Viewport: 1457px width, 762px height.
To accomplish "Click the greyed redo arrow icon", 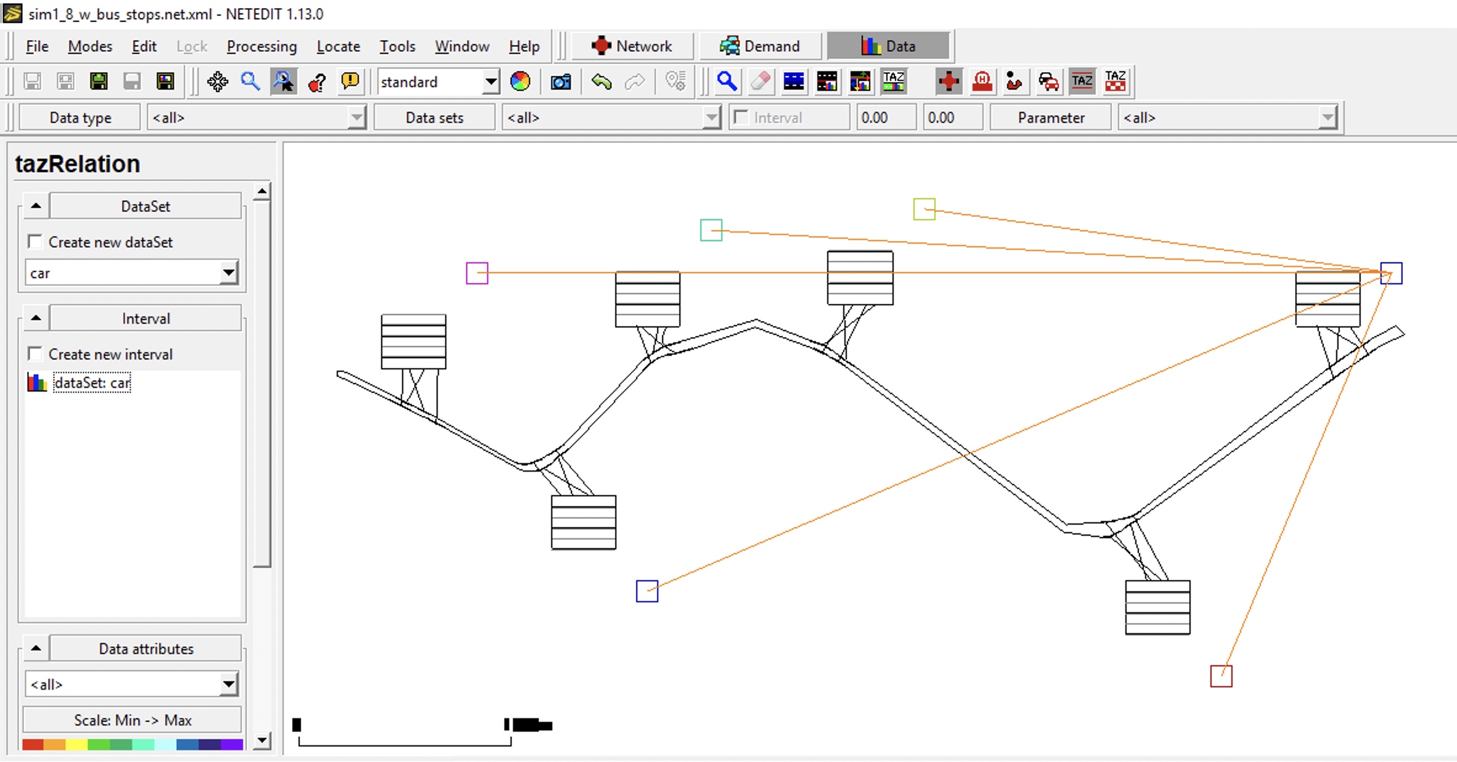I will pyautogui.click(x=634, y=81).
